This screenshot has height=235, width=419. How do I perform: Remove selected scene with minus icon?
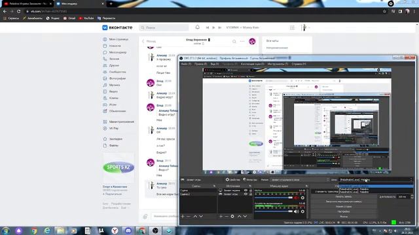[189, 216]
